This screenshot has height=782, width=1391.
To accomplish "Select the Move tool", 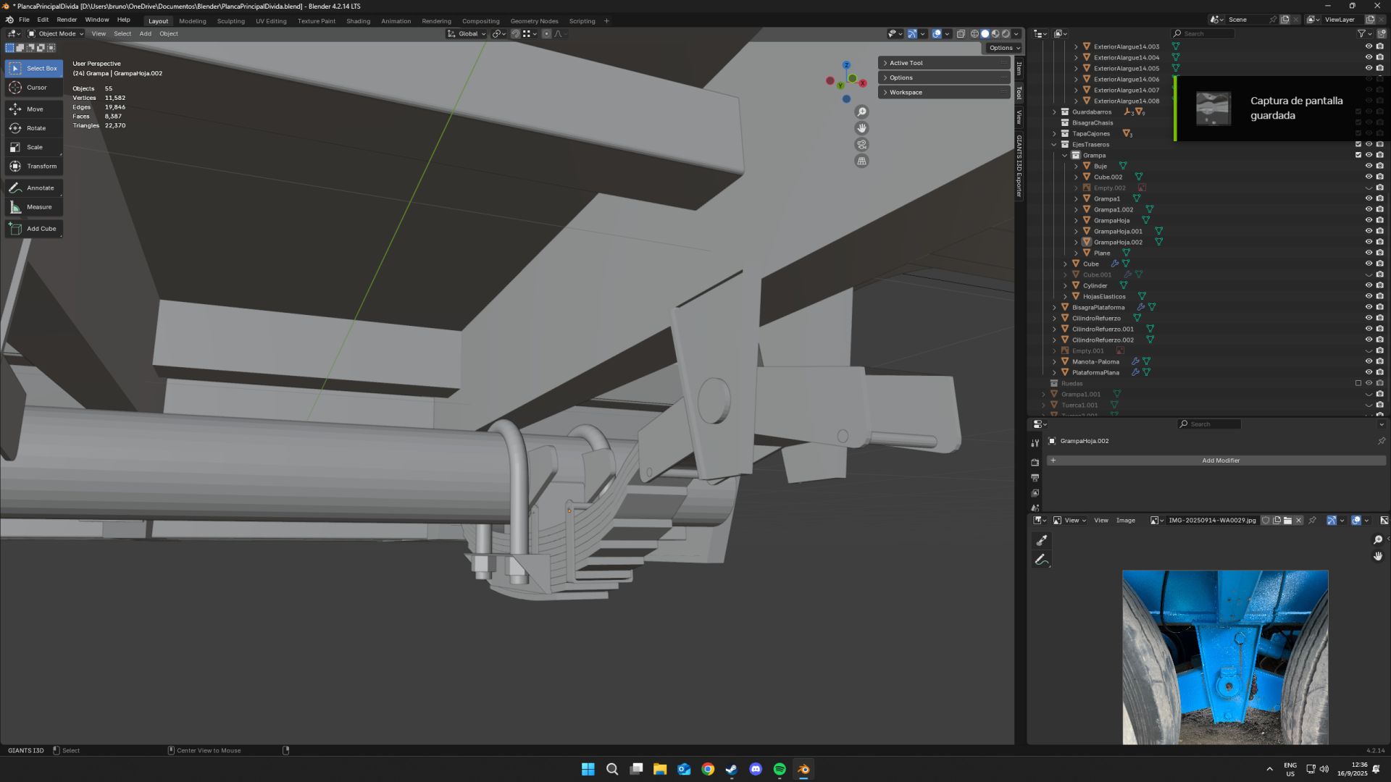I will tap(33, 109).
